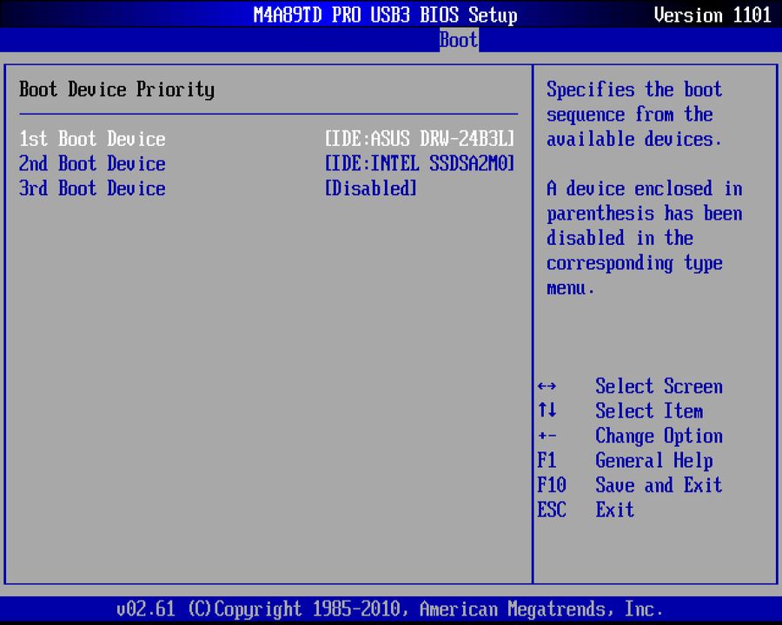Open the IDE:ASUS DRW-24B3L boot option
Viewport: 782px width, 625px height.
click(420, 139)
